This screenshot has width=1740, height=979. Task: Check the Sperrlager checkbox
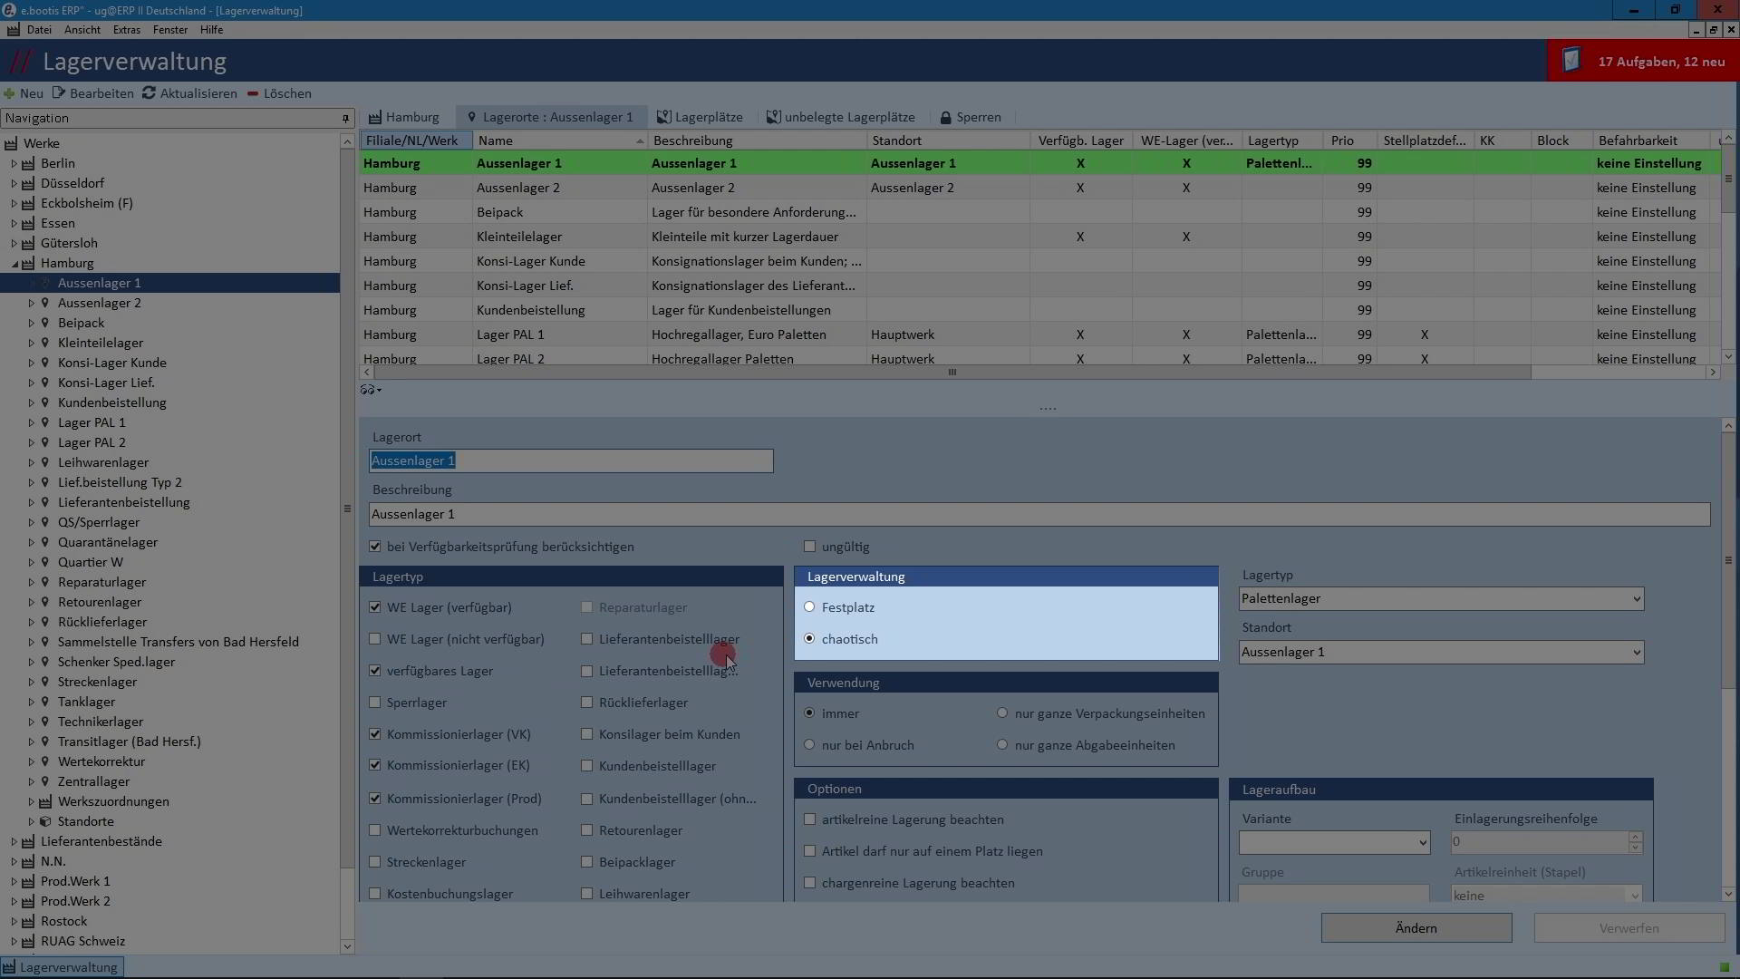pos(375,703)
